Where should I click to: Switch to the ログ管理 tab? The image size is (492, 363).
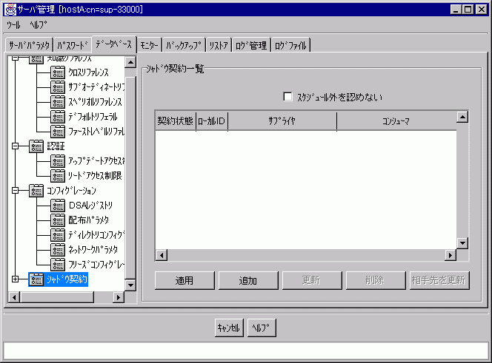point(251,46)
